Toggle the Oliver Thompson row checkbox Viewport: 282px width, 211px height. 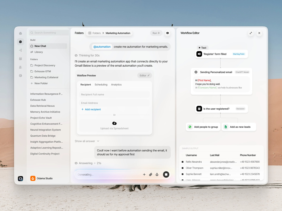pyautogui.click(x=182, y=168)
